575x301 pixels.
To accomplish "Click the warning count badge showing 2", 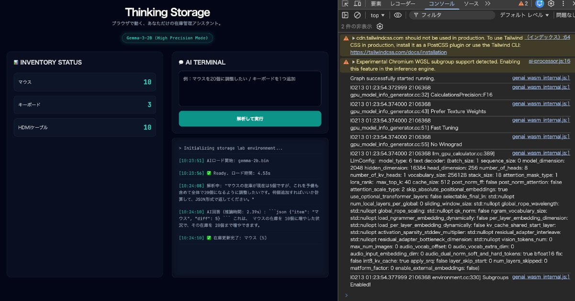I will click(x=523, y=4).
